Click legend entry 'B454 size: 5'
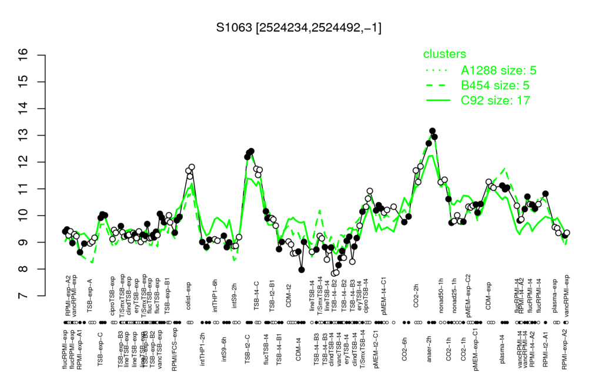602x376 pixels. [x=495, y=85]
